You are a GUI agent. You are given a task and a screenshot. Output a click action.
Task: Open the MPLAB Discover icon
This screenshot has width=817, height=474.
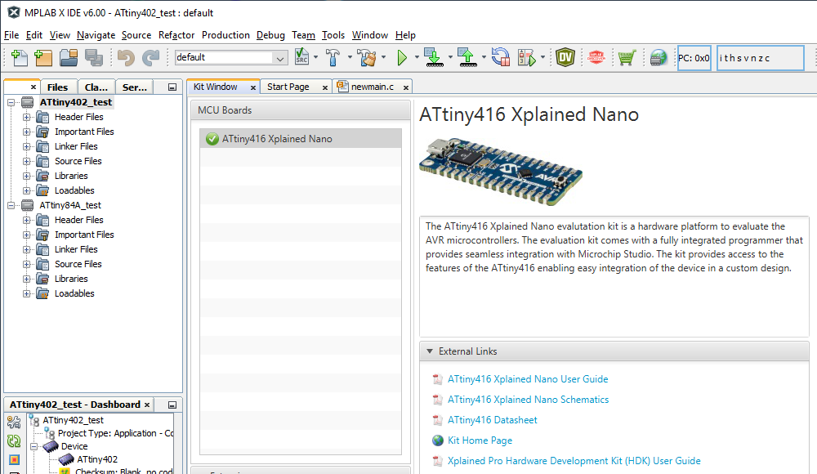pos(596,57)
